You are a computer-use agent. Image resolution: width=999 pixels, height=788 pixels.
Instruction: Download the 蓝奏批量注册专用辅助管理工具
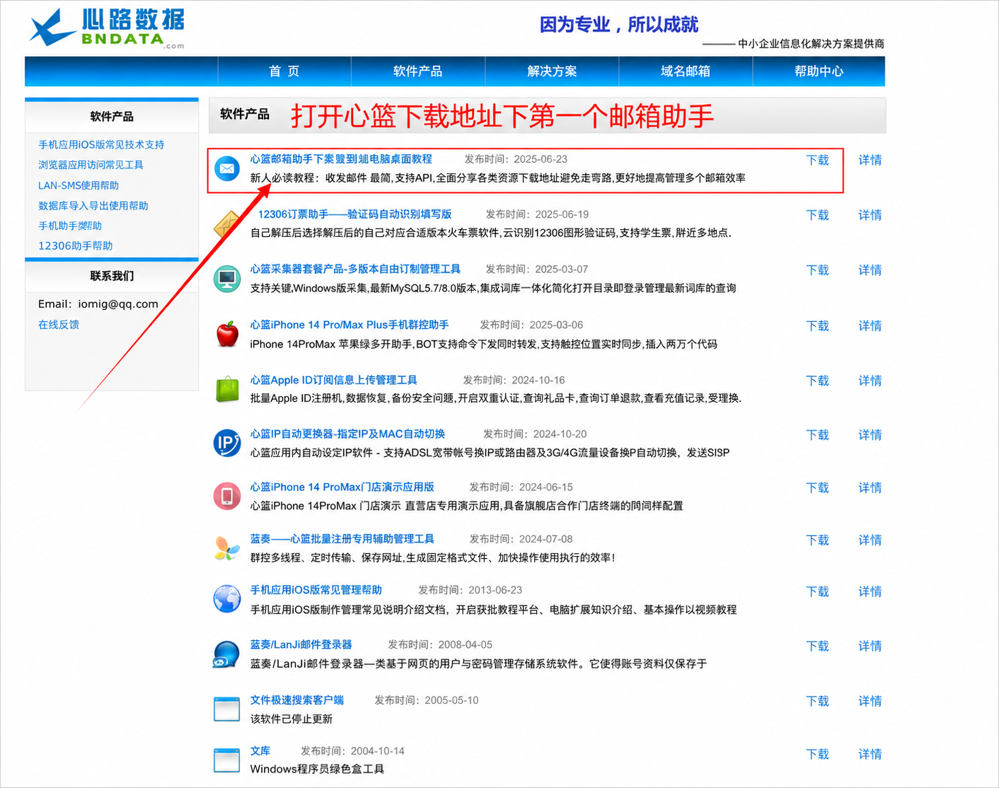pos(818,540)
